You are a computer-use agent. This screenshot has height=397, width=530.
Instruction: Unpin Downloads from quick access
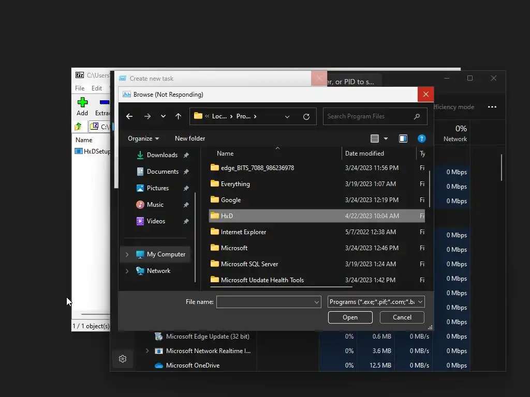pos(186,155)
